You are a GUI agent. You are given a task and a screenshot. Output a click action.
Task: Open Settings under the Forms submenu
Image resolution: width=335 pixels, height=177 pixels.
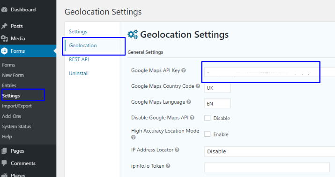tap(11, 96)
